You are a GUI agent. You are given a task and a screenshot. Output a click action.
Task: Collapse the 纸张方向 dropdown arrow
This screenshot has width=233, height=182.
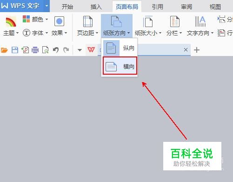point(128,33)
